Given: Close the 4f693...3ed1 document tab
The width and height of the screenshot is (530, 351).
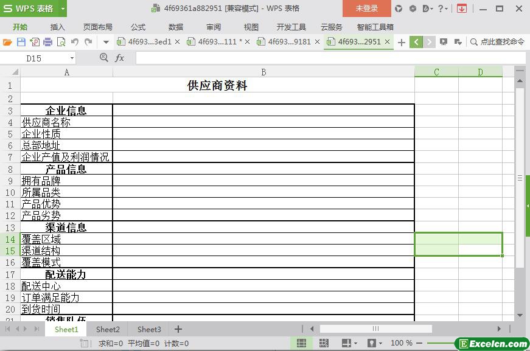Looking at the screenshot, I should coord(178,42).
